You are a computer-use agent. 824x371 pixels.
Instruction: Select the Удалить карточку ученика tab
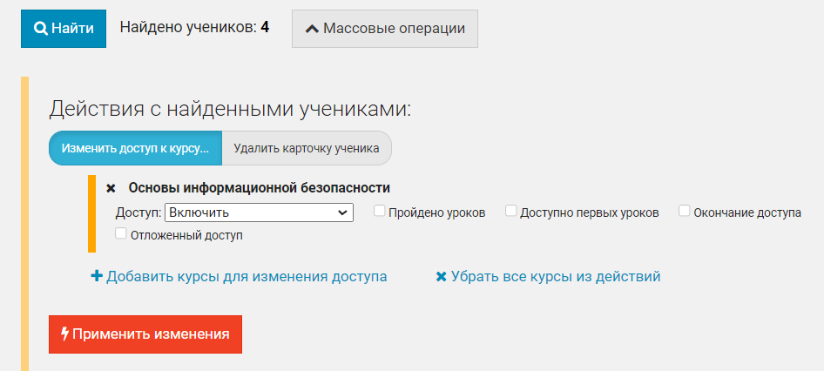coord(306,148)
